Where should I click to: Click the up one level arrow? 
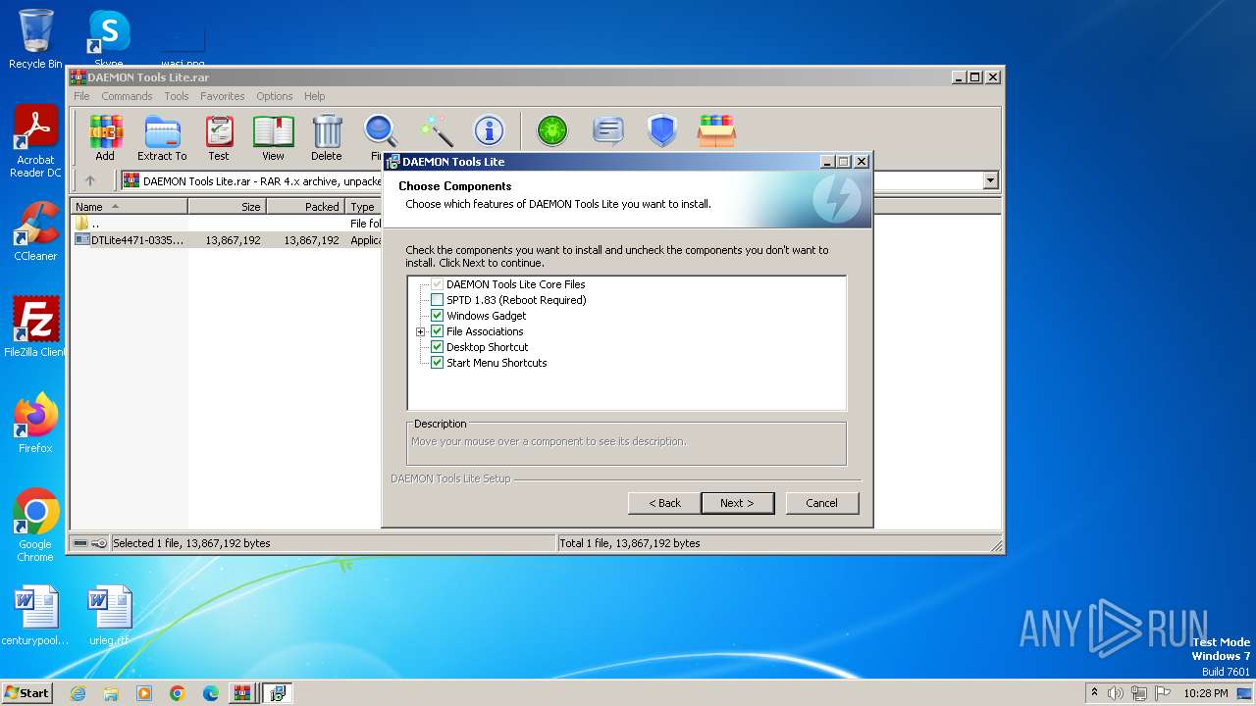(x=90, y=180)
